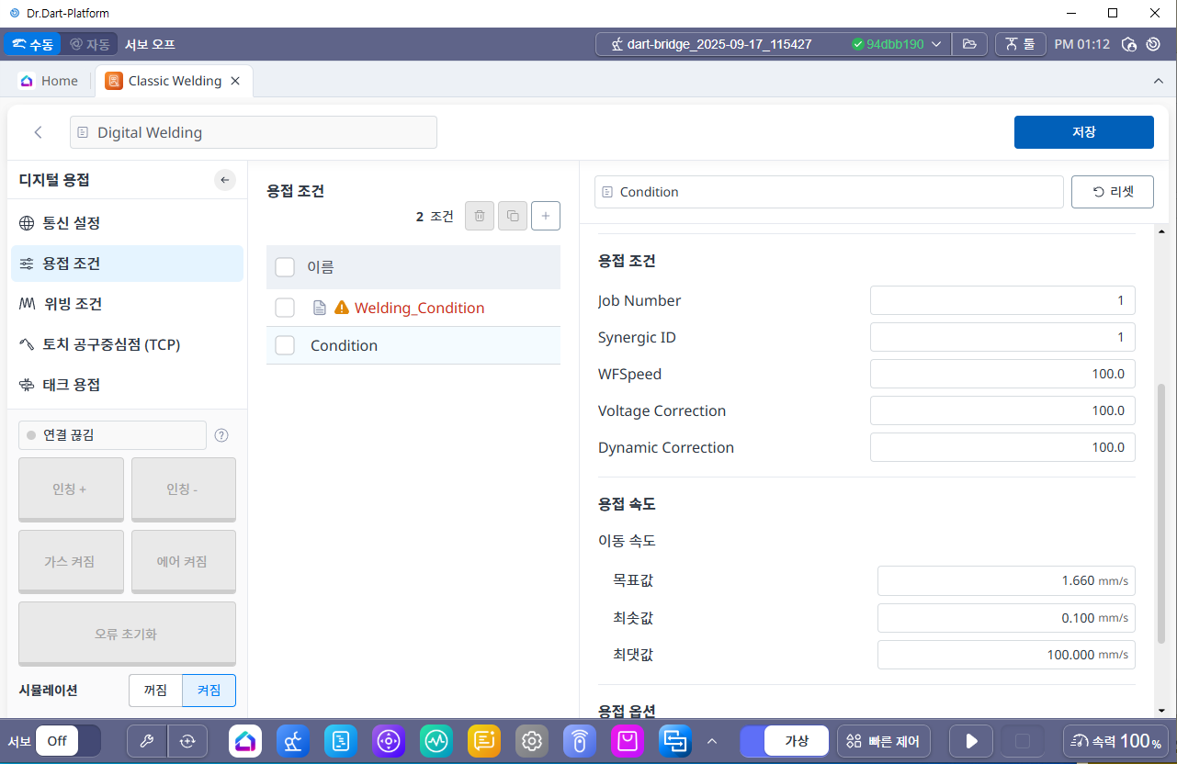
Task: Collapse the 디지털 용접 sidebar with arrow icon
Action: [225, 180]
